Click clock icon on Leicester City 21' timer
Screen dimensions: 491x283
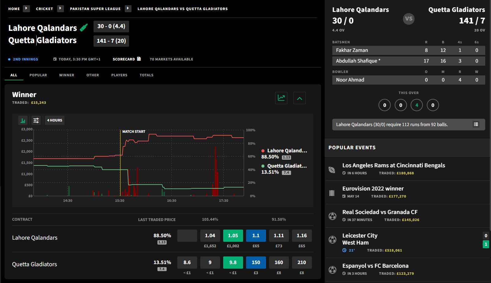point(344,250)
